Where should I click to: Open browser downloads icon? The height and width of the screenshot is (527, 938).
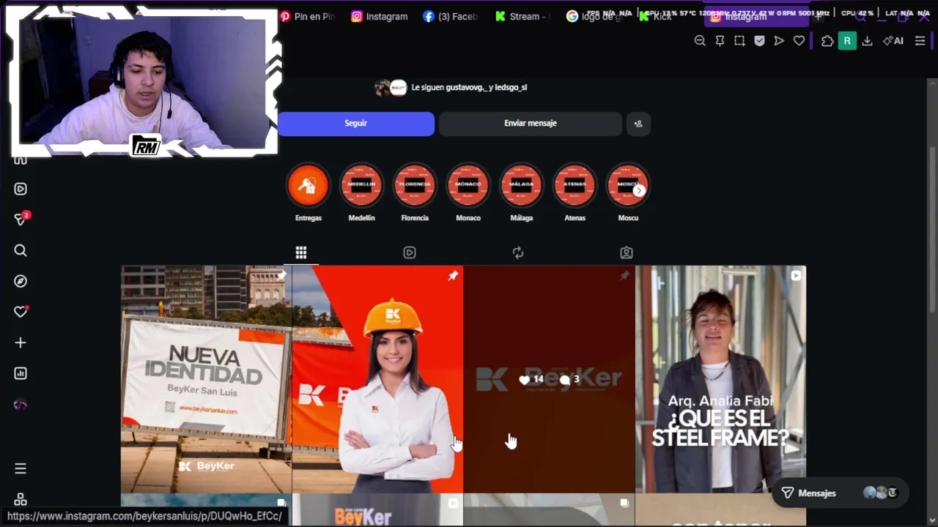(867, 41)
